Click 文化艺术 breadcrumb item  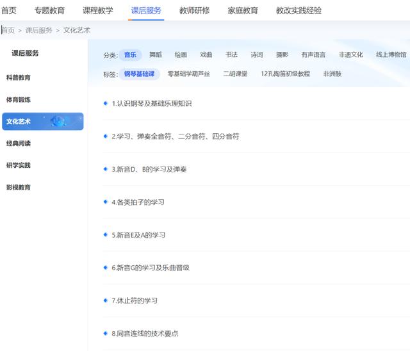point(77,30)
